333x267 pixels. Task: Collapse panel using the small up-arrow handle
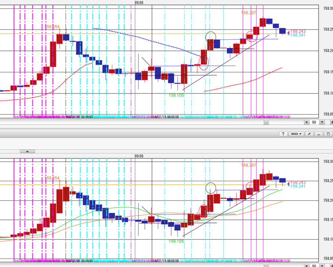coord(27,151)
